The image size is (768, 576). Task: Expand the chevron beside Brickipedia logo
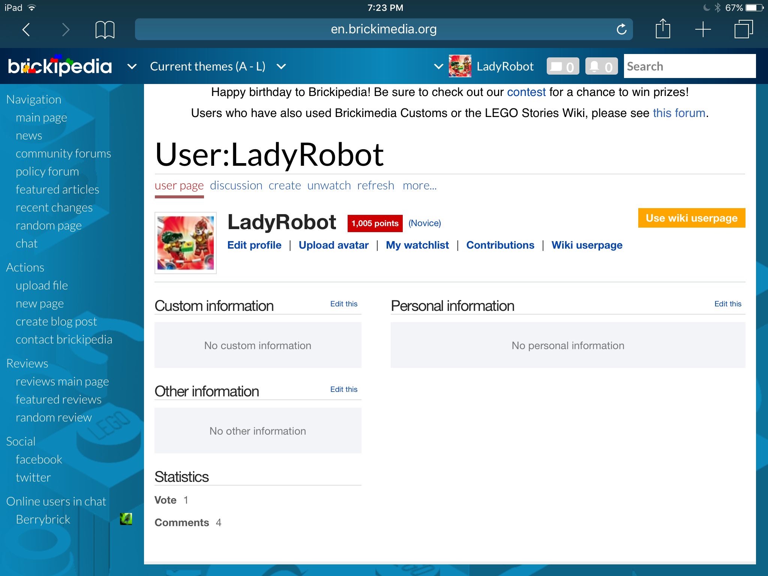coord(132,67)
